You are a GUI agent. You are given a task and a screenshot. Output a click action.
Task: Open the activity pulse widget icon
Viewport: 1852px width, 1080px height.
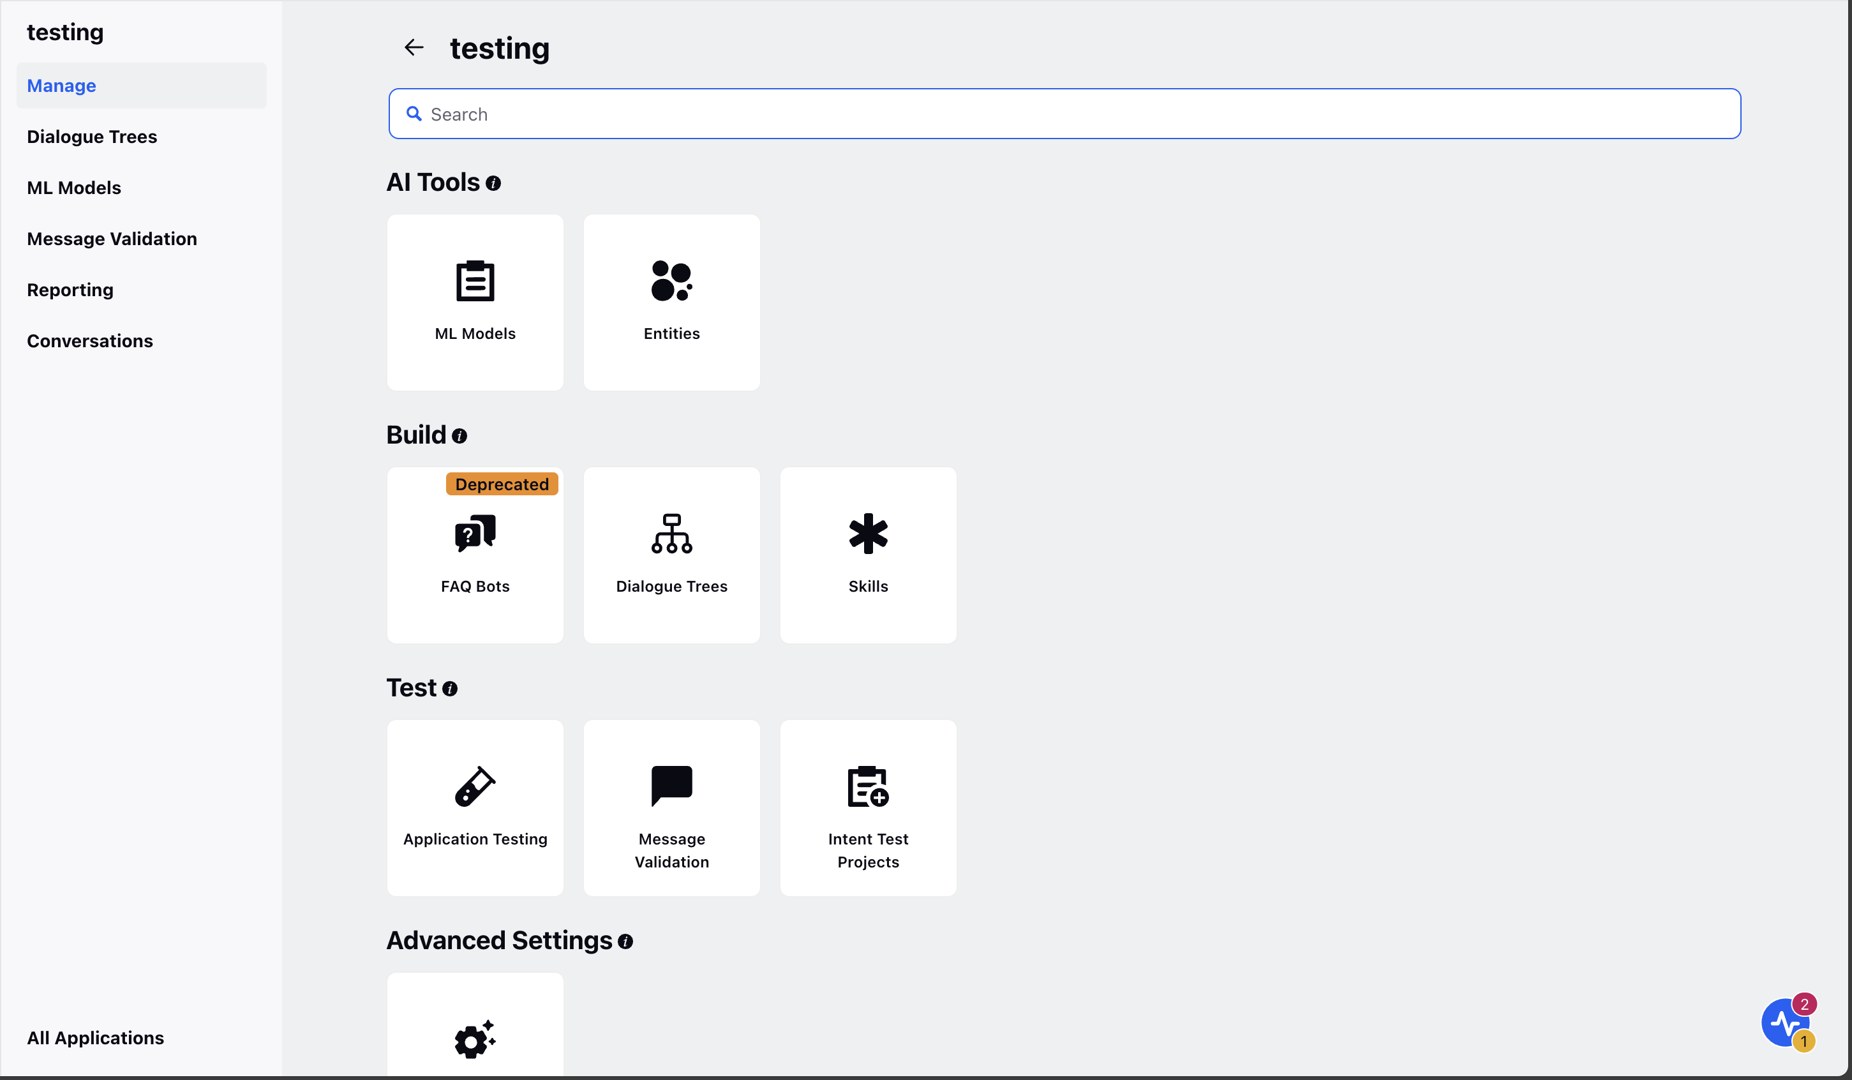pos(1784,1023)
